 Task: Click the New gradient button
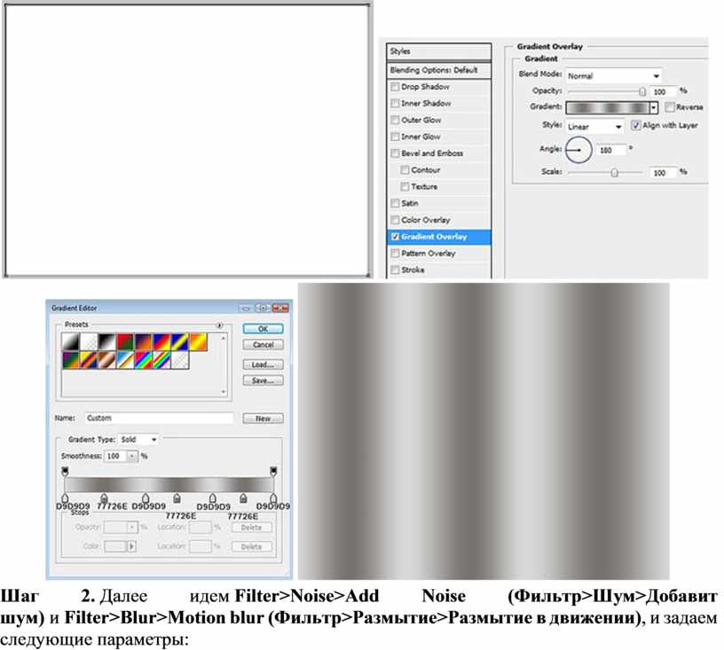(x=263, y=419)
